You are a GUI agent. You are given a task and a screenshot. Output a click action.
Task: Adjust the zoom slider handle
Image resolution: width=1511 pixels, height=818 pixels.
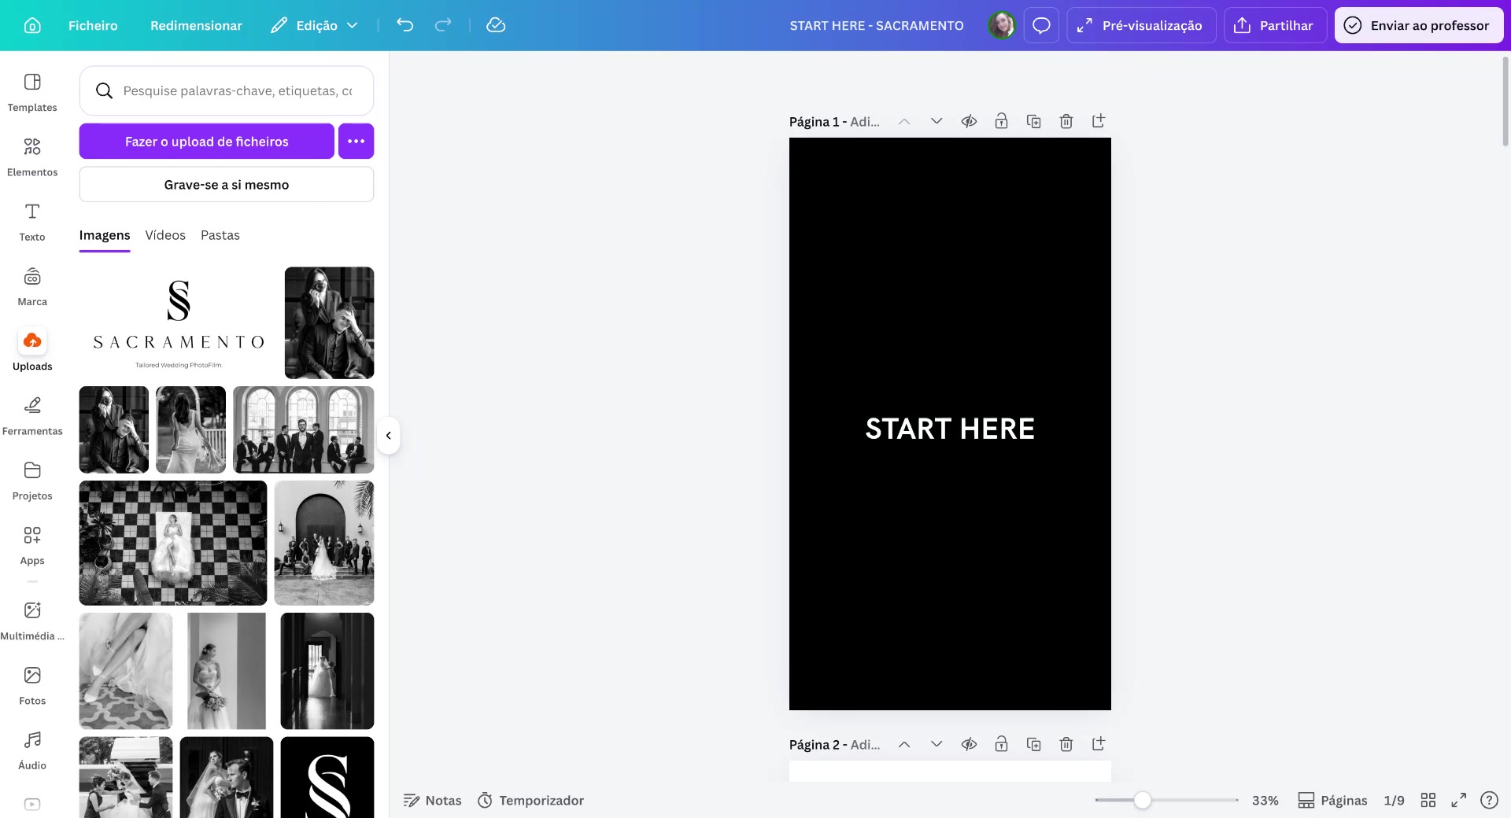(1143, 800)
